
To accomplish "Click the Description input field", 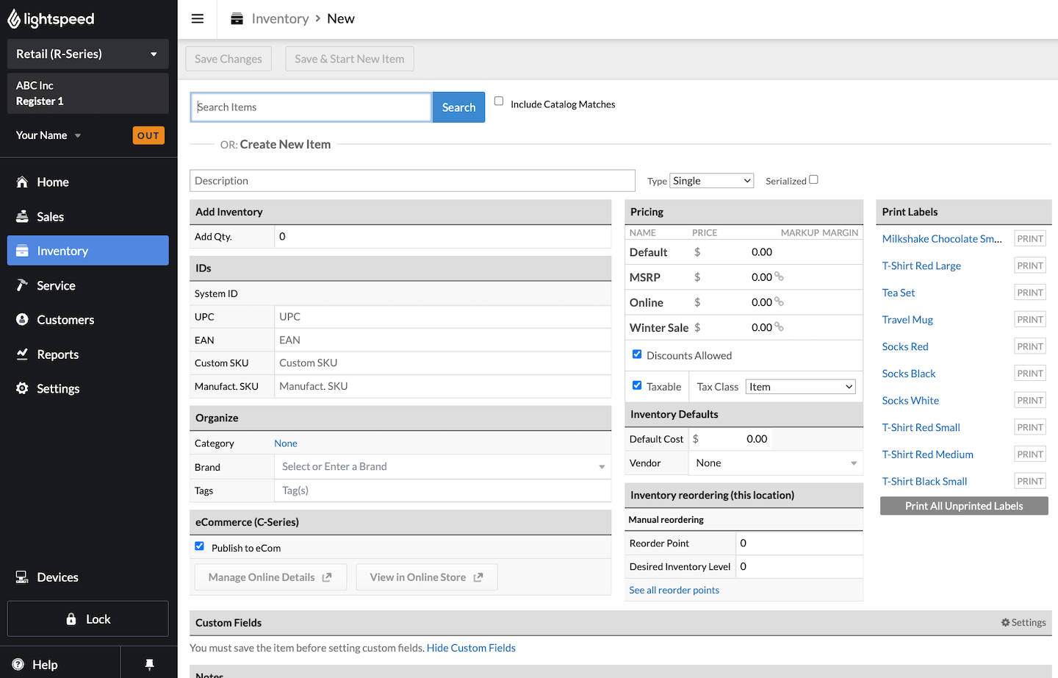I will (412, 181).
